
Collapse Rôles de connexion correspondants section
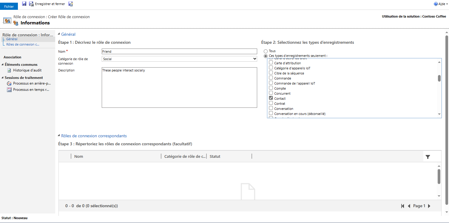59,136
